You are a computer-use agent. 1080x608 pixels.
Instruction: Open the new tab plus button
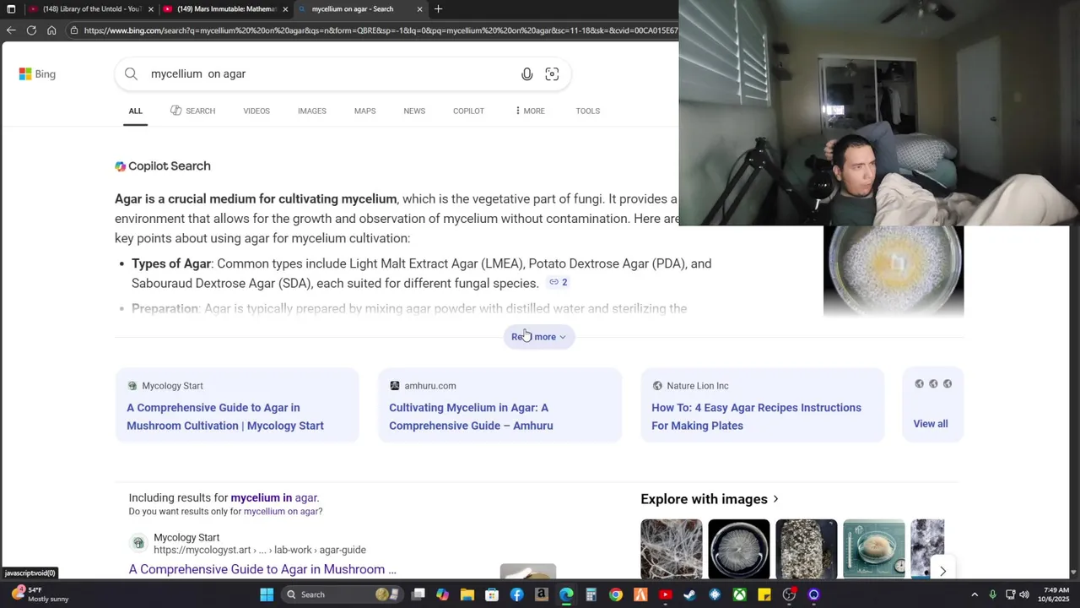click(438, 9)
